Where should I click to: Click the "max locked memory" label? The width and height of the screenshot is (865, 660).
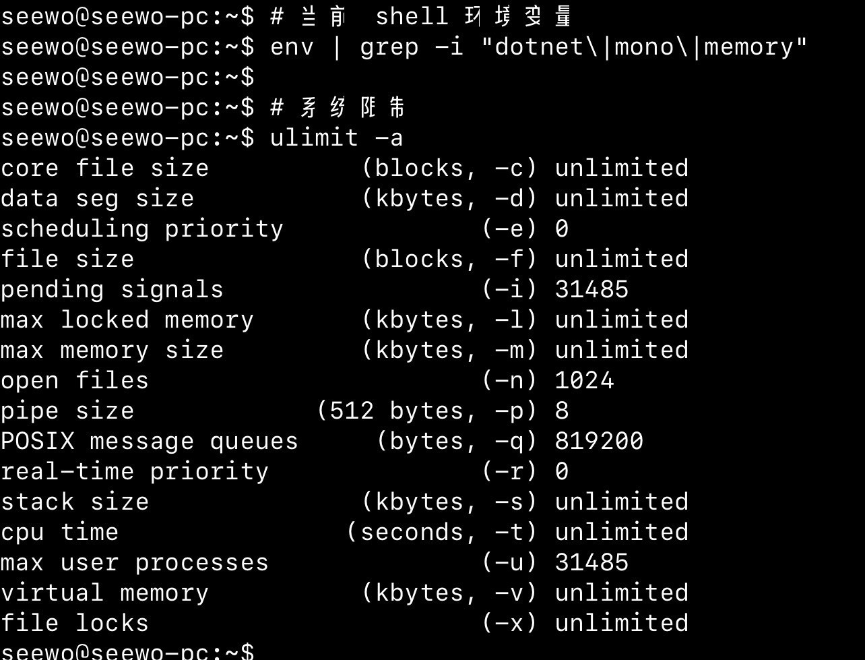click(127, 320)
